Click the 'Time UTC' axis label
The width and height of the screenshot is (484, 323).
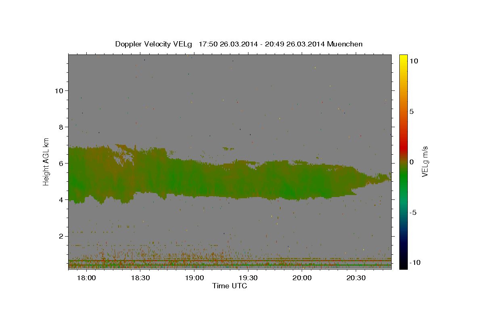point(229,286)
